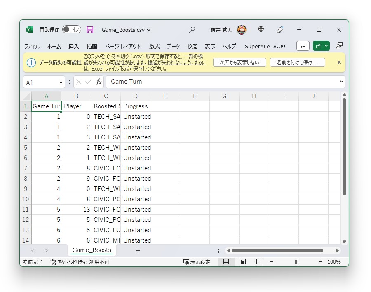Image resolution: width=371 pixels, height=292 pixels.
Task: Switch to Page Break Preview view
Action: [259, 262]
